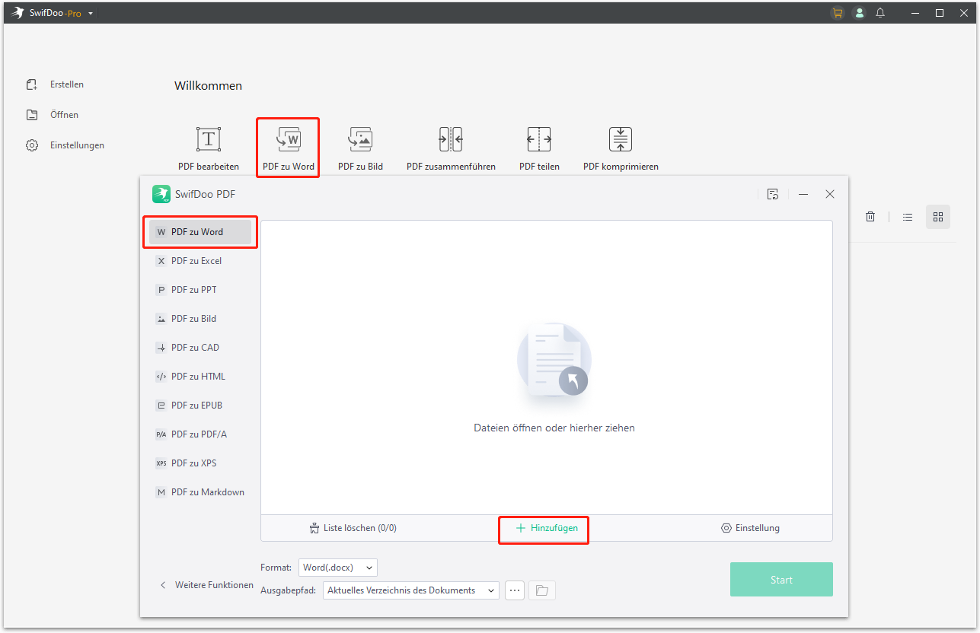Viewport: 980px width, 633px height.
Task: Open the PDF teilen tool
Action: tap(539, 140)
